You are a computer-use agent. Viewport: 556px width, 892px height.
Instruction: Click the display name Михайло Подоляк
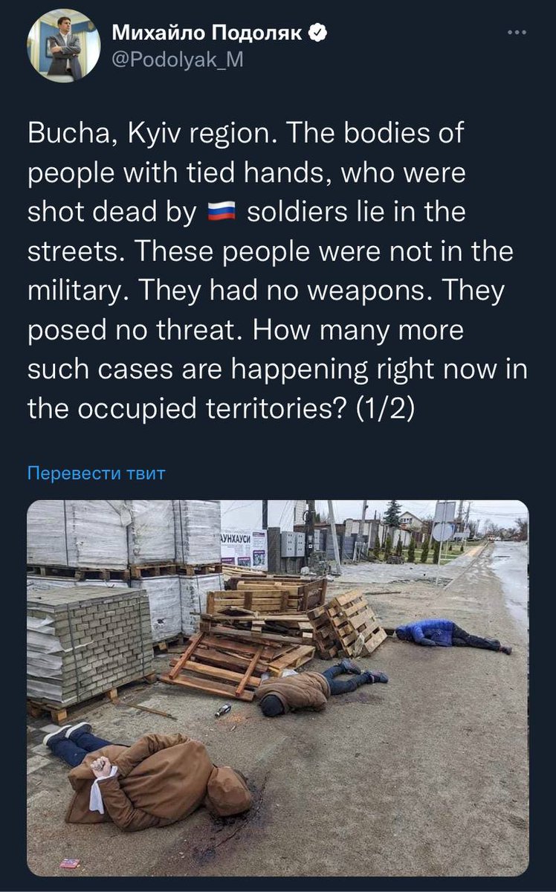pos(207,33)
